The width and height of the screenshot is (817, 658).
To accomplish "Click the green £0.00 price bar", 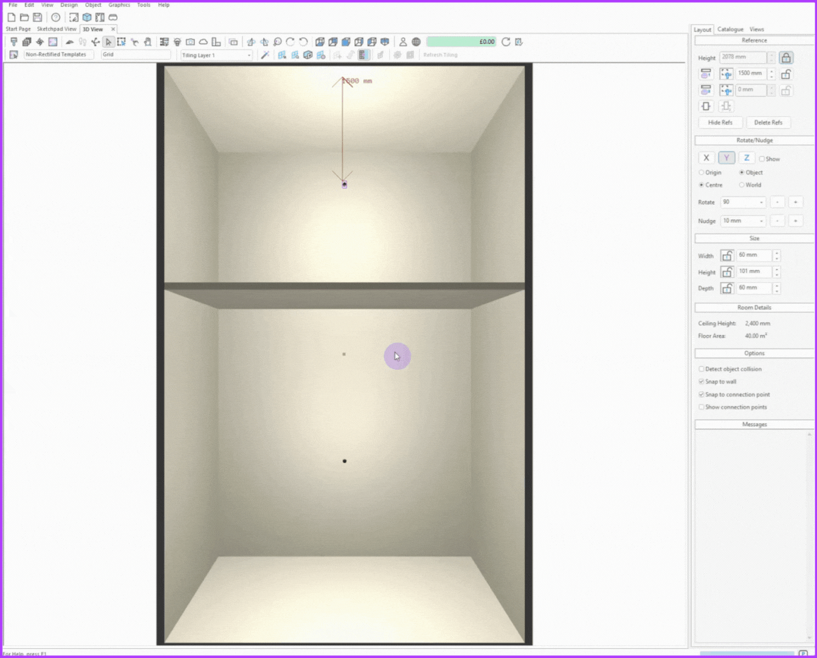I will pyautogui.click(x=461, y=42).
